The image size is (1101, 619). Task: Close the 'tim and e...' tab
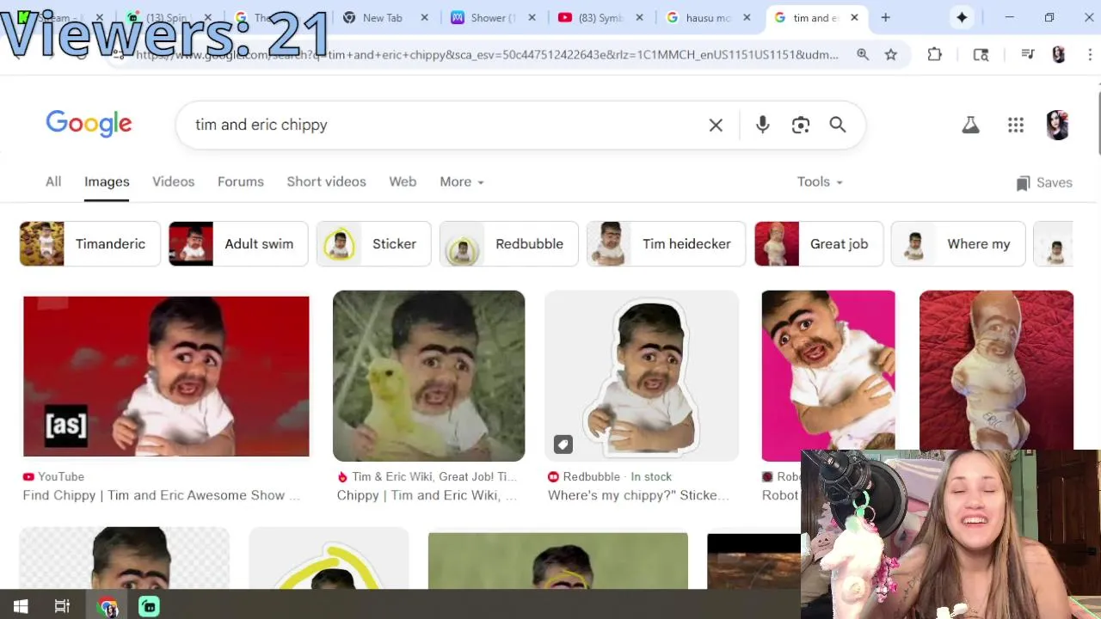tap(854, 17)
